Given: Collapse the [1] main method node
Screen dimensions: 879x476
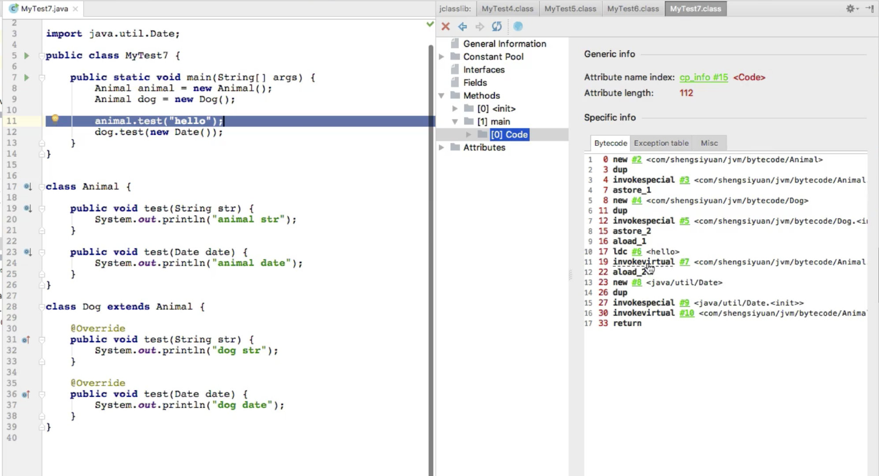Looking at the screenshot, I should [x=455, y=122].
